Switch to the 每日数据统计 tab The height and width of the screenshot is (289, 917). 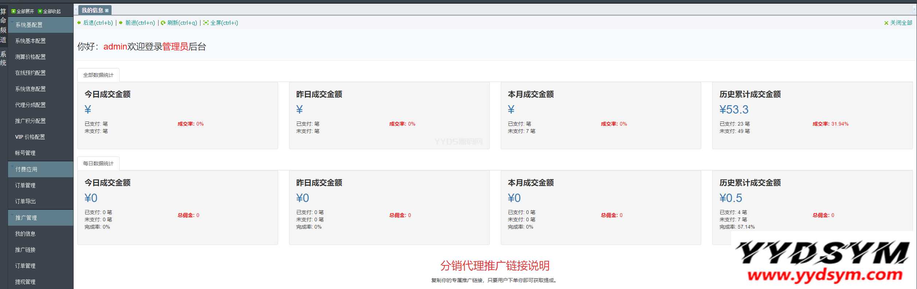tap(98, 163)
